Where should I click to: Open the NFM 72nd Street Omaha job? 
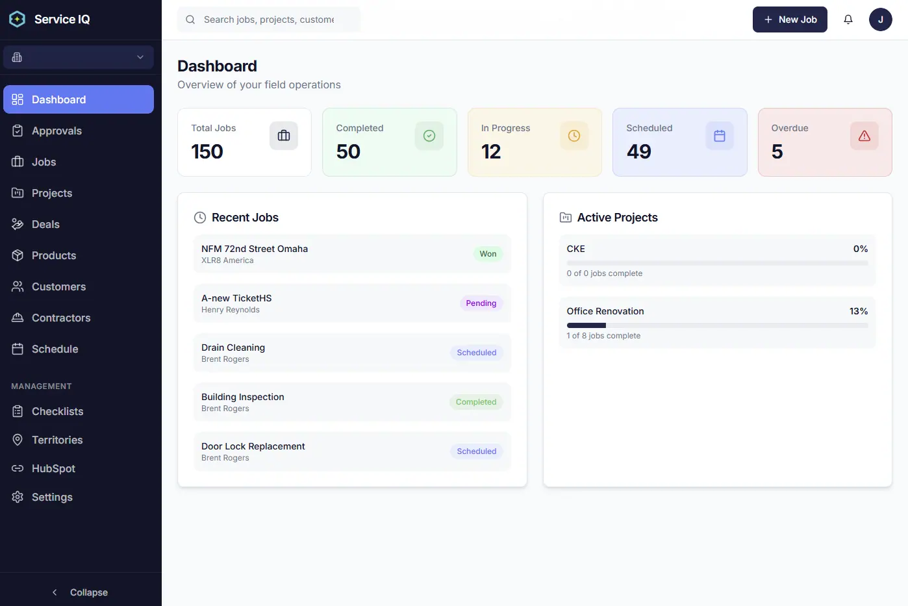point(352,254)
